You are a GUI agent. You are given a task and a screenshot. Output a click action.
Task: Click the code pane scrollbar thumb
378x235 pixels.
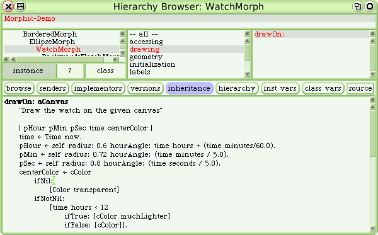[x=372, y=134]
